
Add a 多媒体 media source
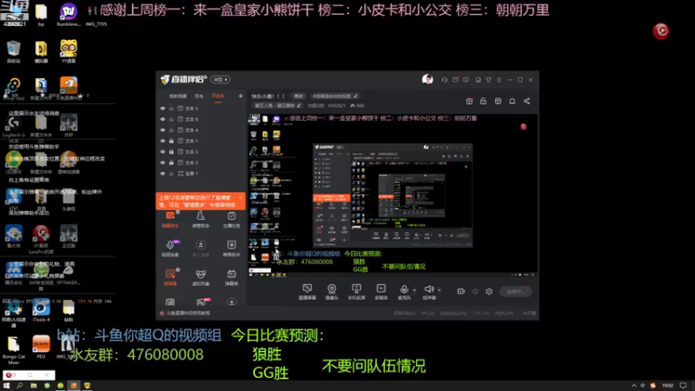[381, 292]
